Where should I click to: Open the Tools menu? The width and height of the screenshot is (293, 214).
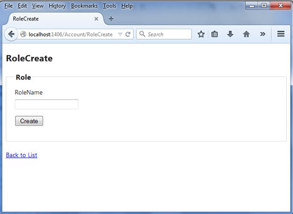pos(109,6)
